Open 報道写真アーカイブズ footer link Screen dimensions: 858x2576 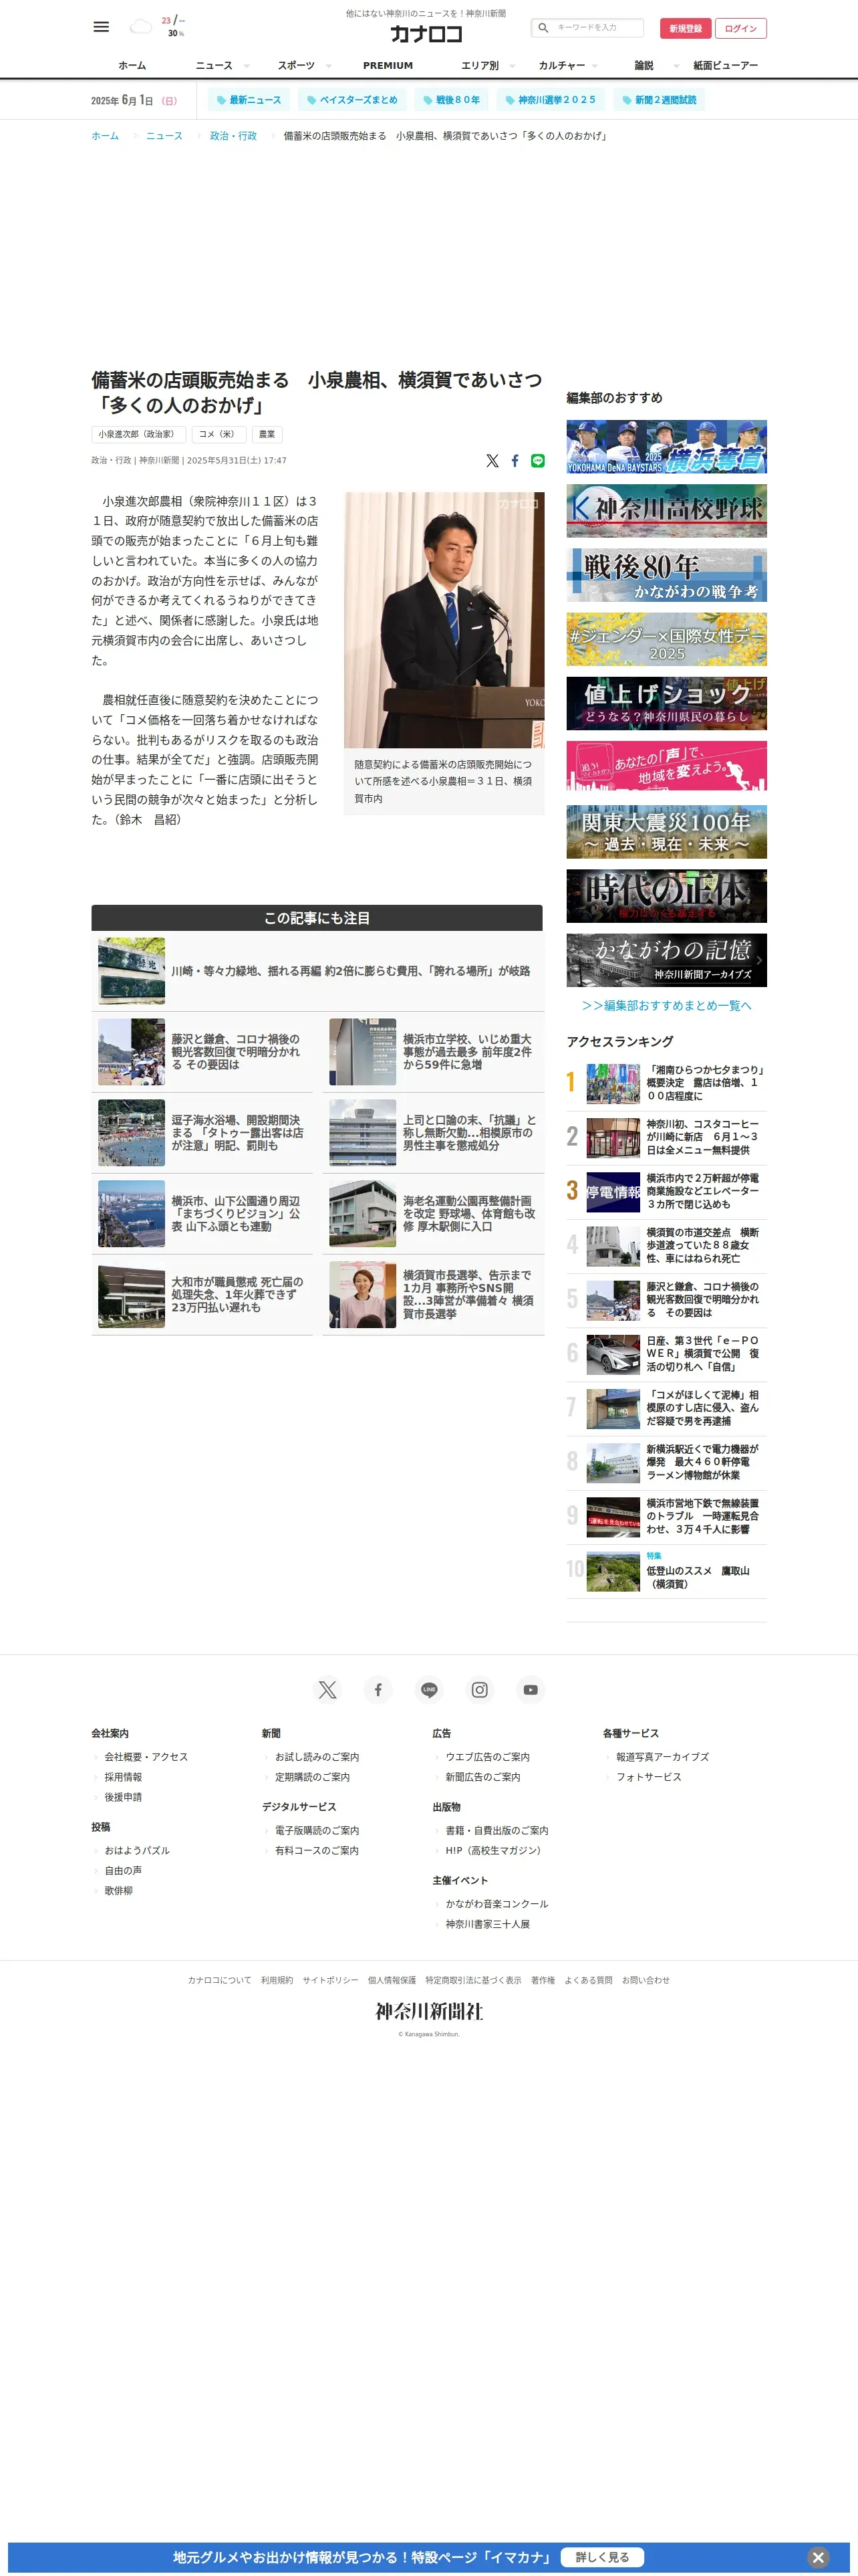pyautogui.click(x=662, y=1757)
